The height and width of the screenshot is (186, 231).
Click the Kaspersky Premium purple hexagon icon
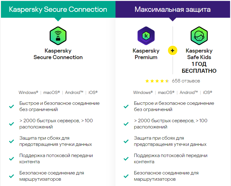(x=146, y=36)
